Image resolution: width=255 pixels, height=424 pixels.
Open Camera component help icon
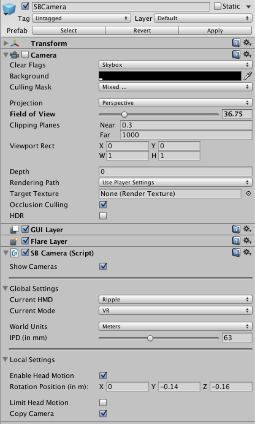pyautogui.click(x=236, y=55)
